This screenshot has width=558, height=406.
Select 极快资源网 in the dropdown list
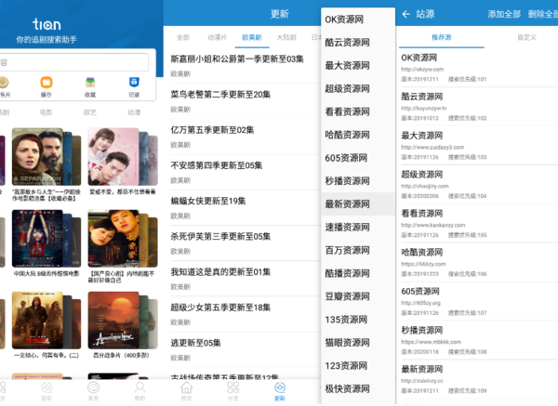click(x=345, y=388)
